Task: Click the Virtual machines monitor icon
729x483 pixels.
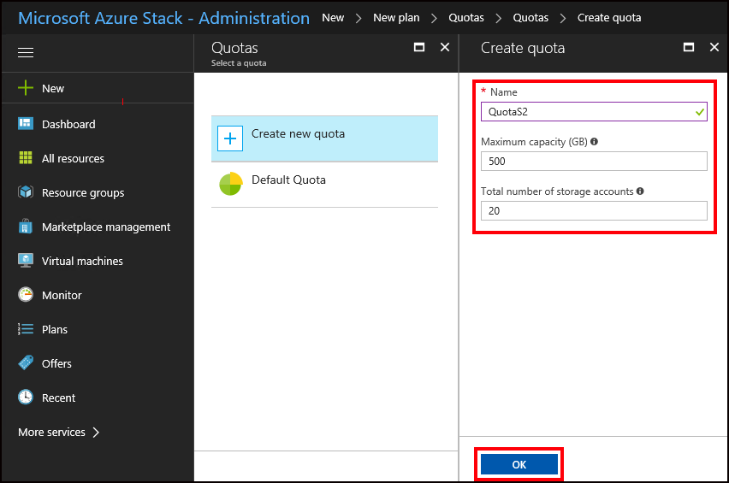Action: [26, 261]
